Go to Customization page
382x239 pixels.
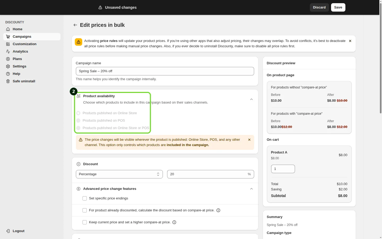32,44
